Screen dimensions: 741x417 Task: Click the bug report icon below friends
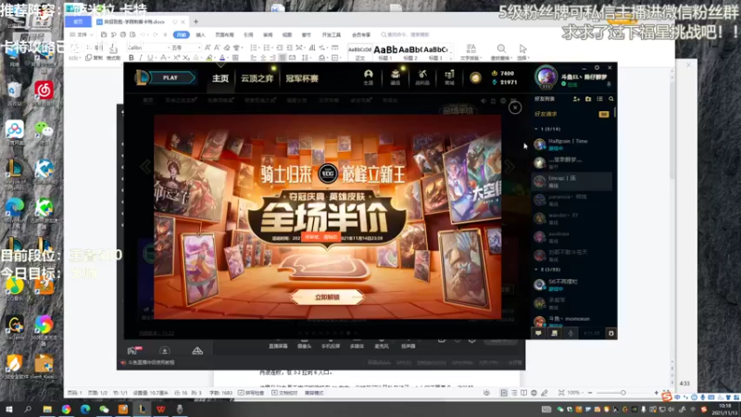pyautogui.click(x=611, y=334)
